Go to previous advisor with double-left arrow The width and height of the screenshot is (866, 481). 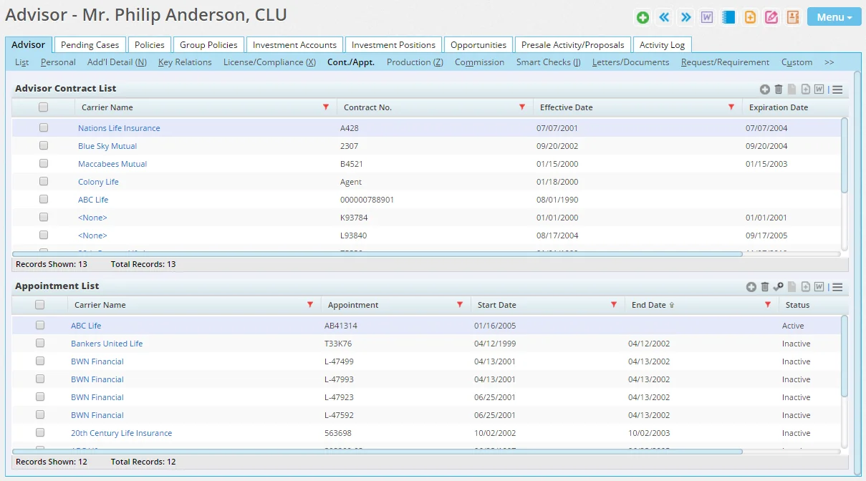pos(664,17)
